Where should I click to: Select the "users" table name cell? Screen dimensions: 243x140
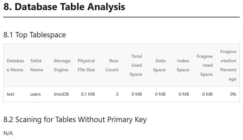[x=35, y=94]
